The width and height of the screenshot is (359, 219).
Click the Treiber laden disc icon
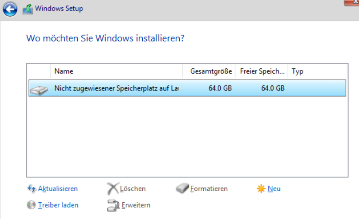[31, 205]
